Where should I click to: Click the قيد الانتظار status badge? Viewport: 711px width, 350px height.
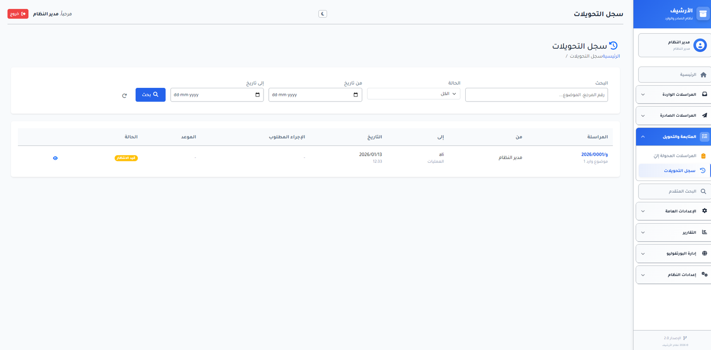click(126, 158)
